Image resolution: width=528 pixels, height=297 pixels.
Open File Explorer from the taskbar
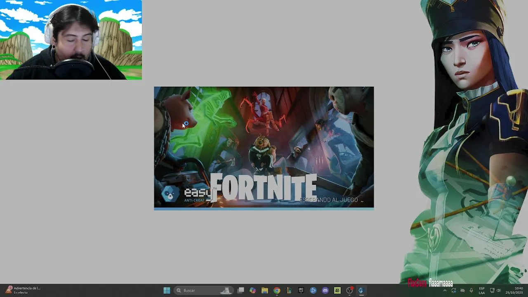(x=264, y=290)
